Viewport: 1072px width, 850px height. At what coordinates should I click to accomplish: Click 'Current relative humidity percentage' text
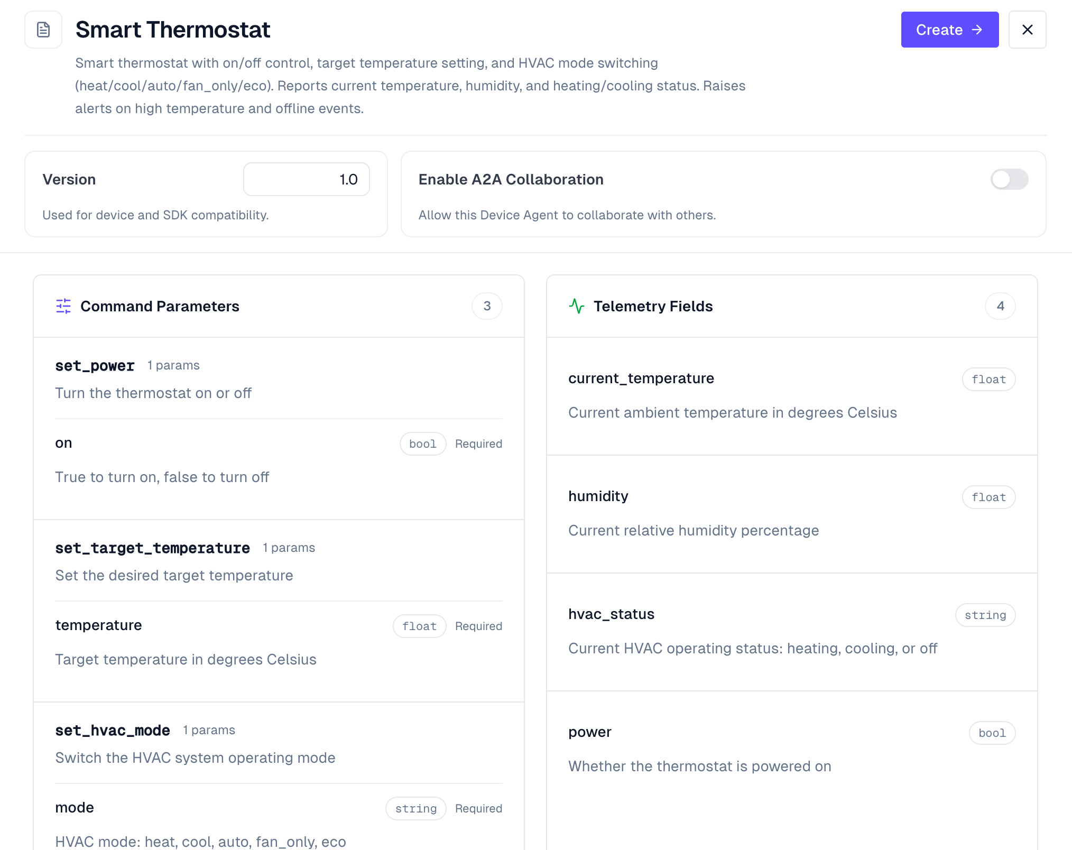694,530
